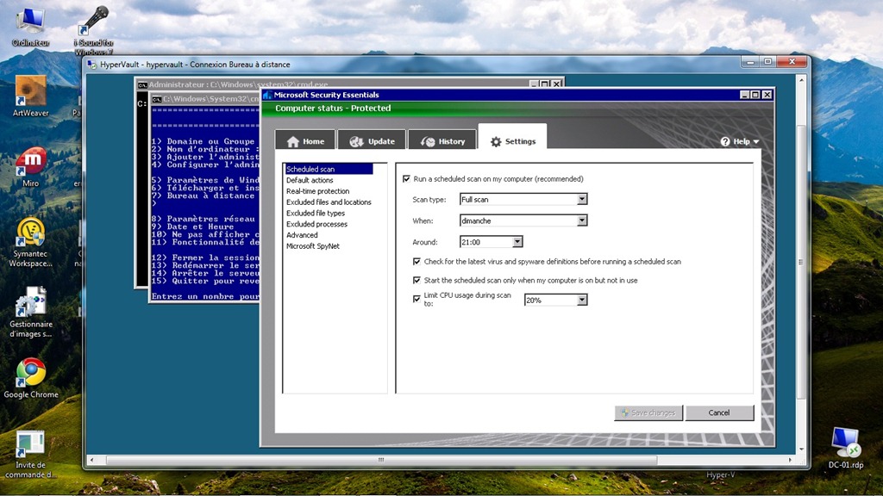883x496 pixels.
Task: Select the Settings tab
Action: [x=512, y=139]
